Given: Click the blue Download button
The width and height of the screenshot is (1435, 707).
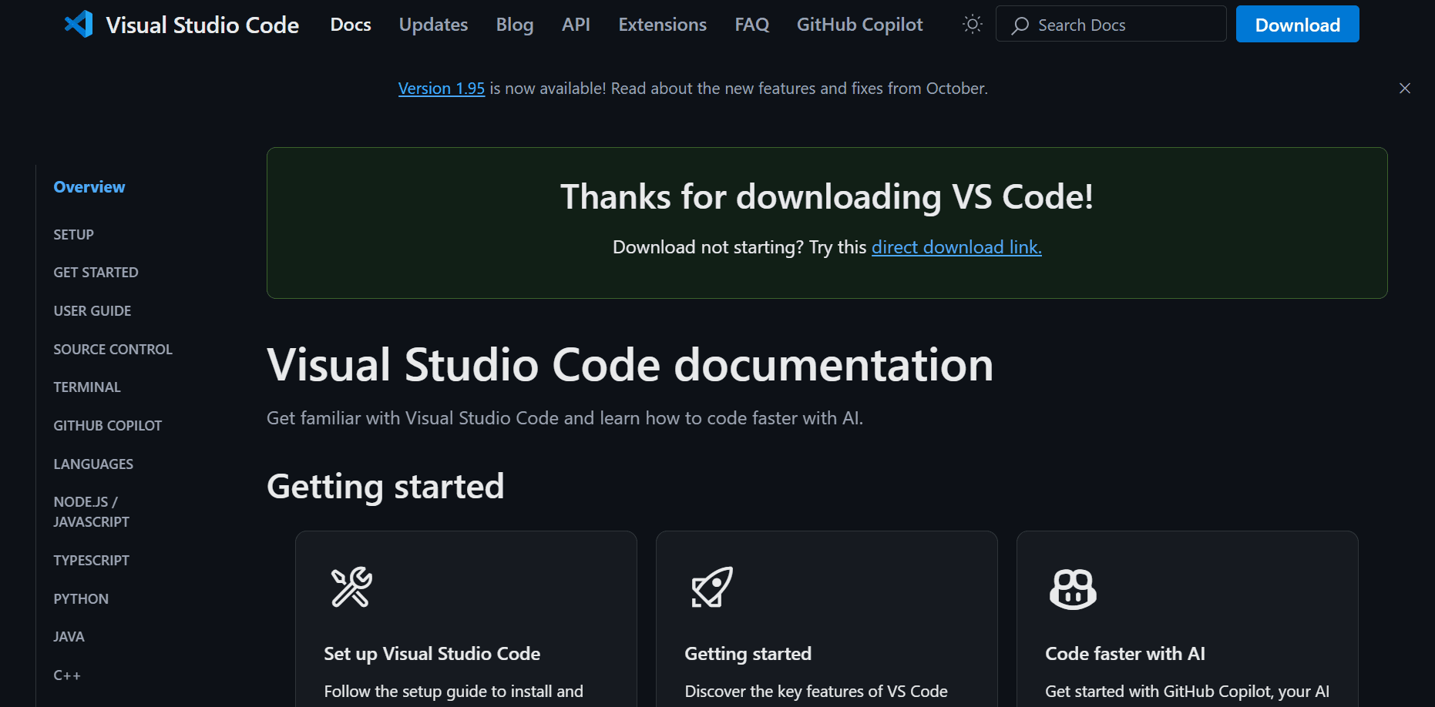Looking at the screenshot, I should tap(1297, 24).
